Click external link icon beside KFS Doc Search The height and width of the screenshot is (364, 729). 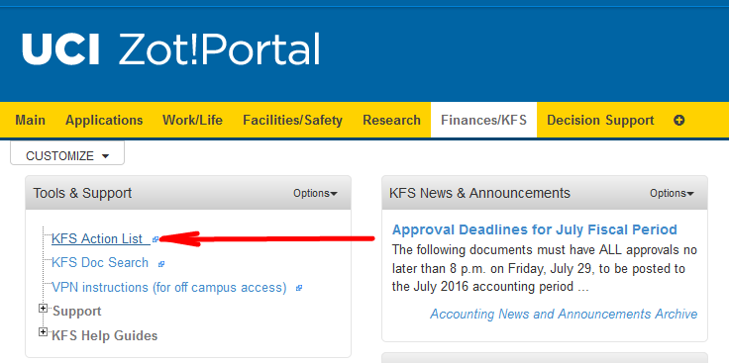tap(161, 264)
